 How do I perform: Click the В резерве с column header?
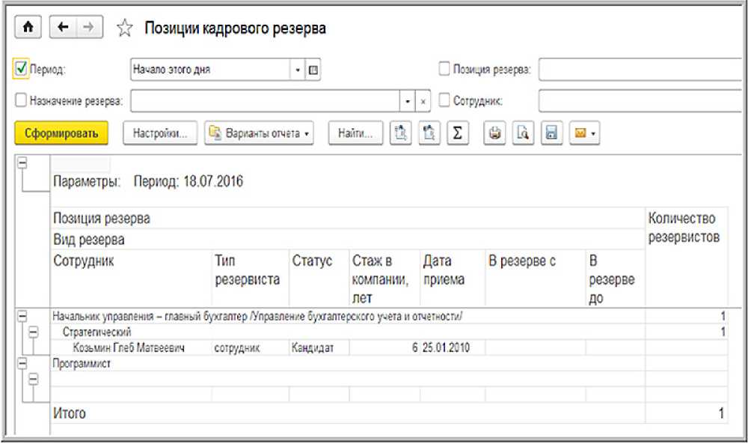coord(536,278)
